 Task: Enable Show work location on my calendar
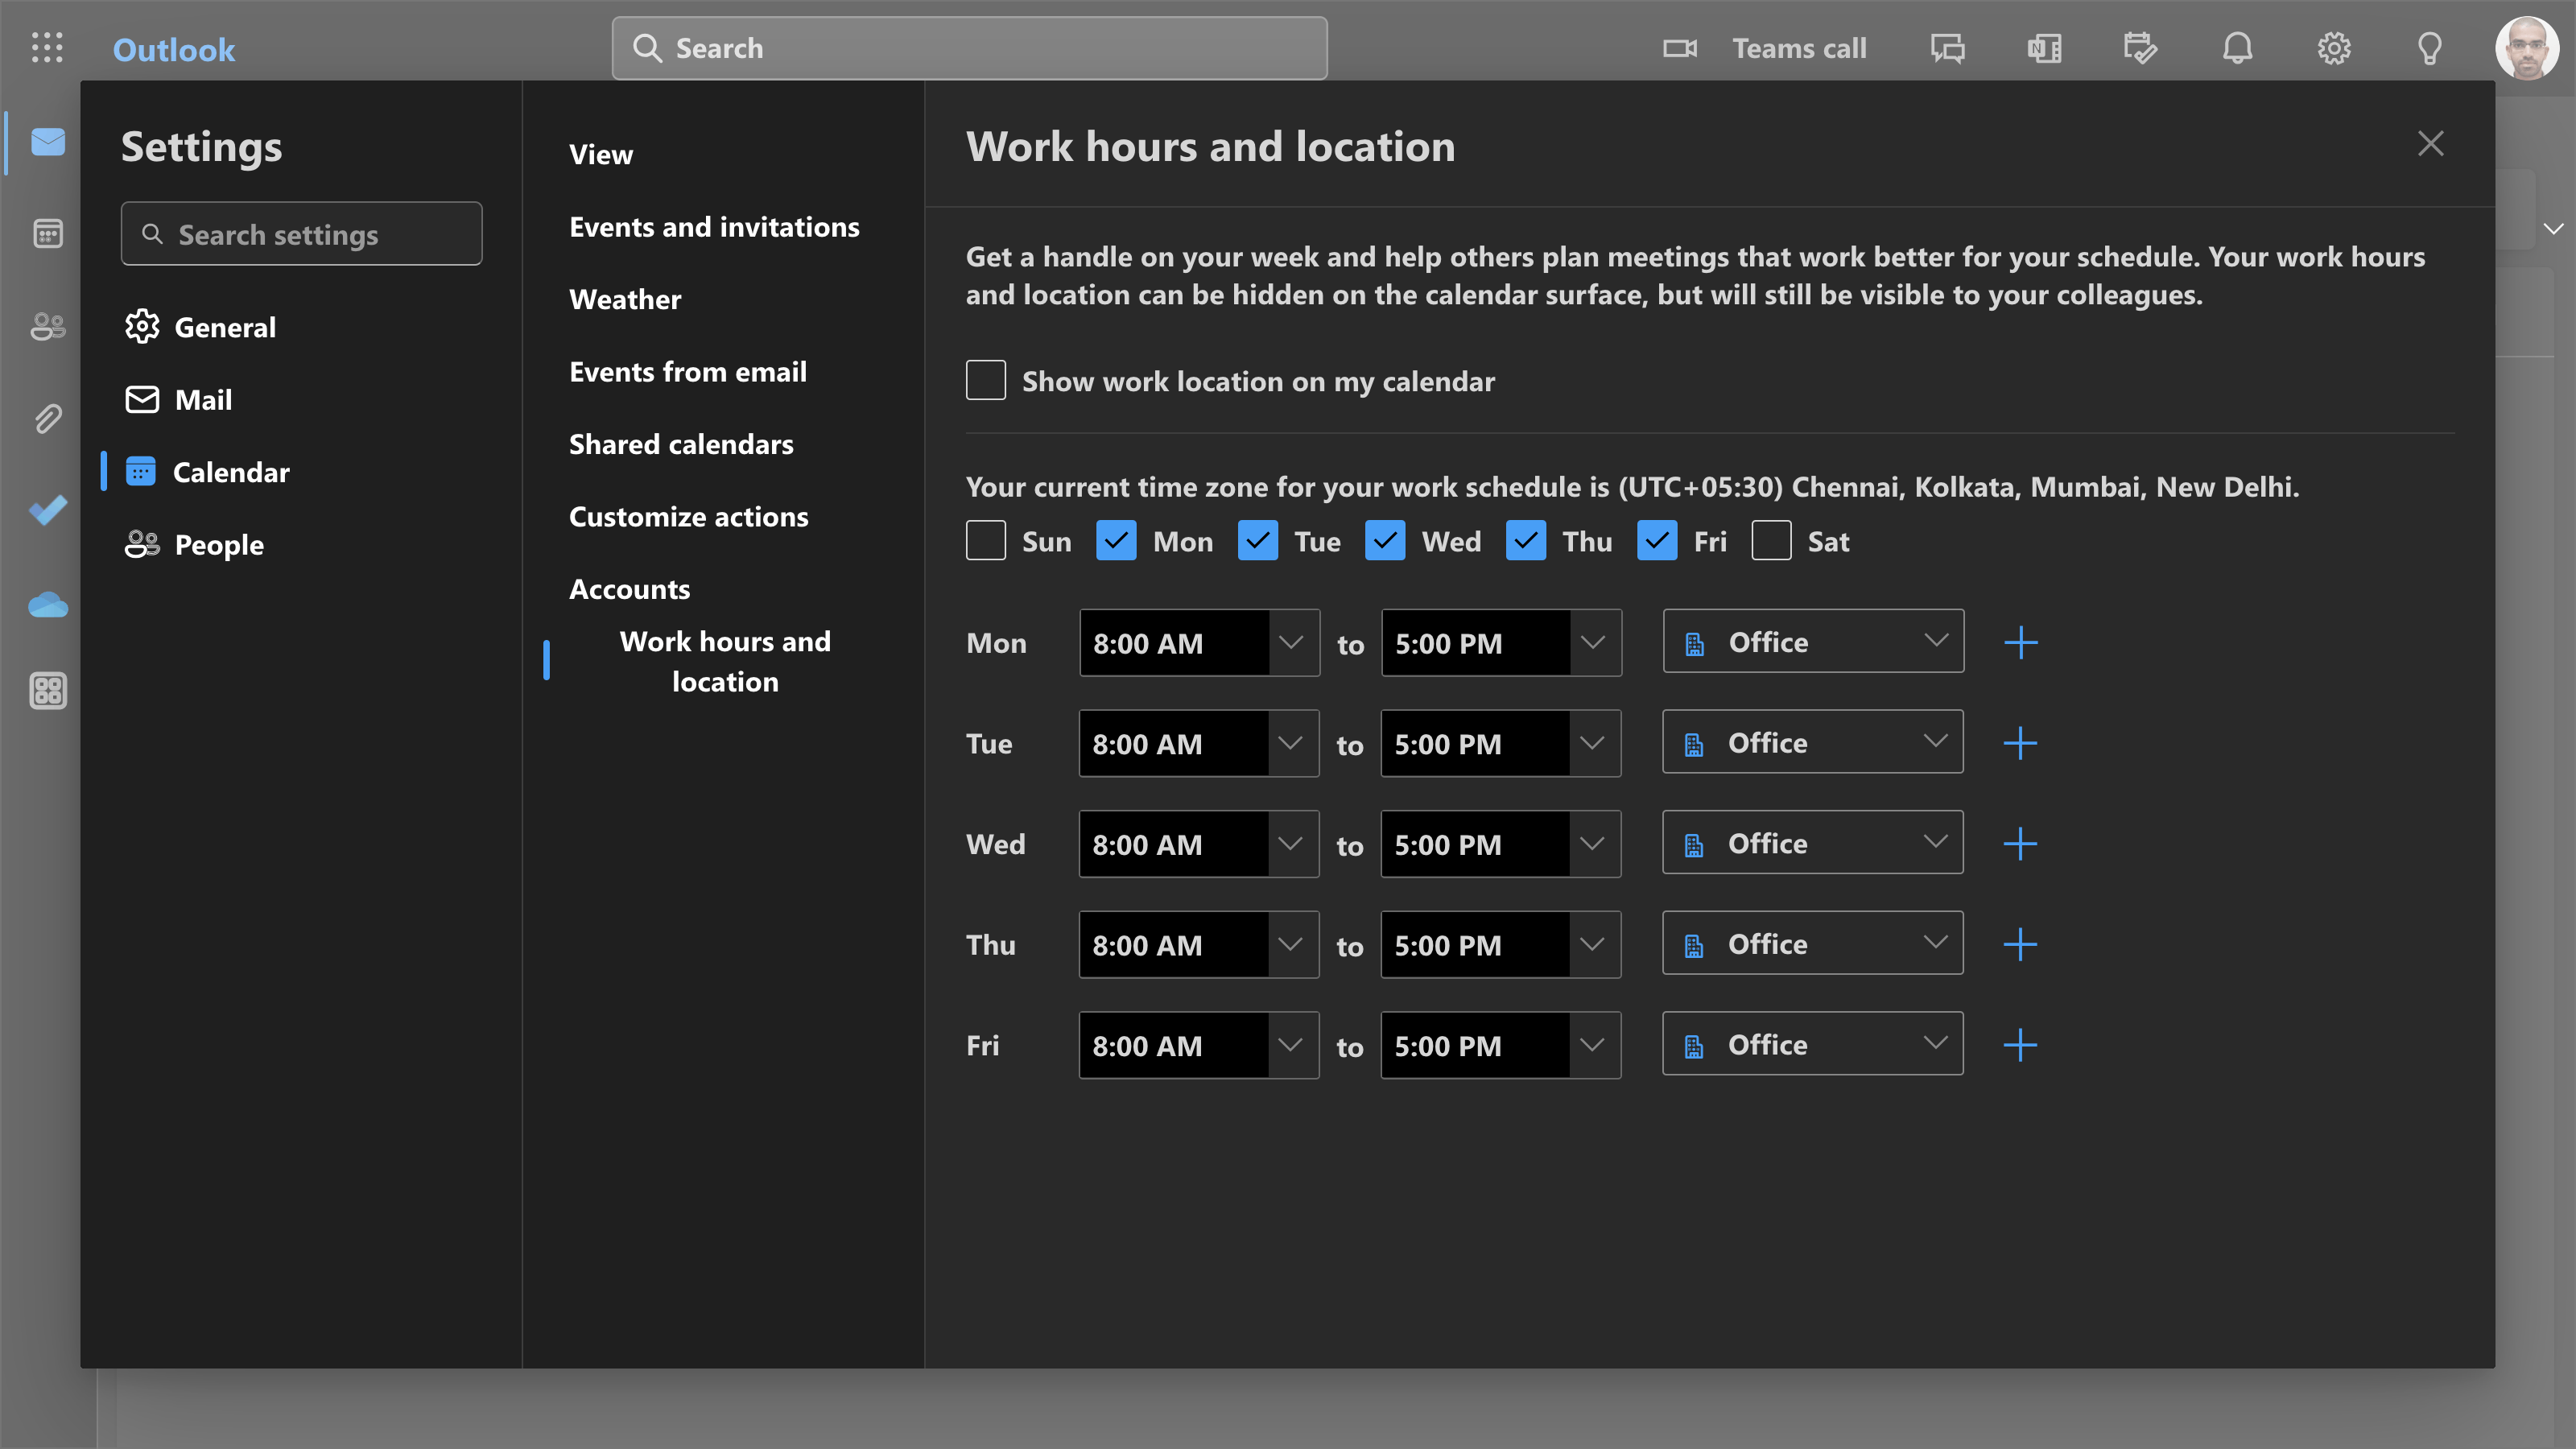985,380
